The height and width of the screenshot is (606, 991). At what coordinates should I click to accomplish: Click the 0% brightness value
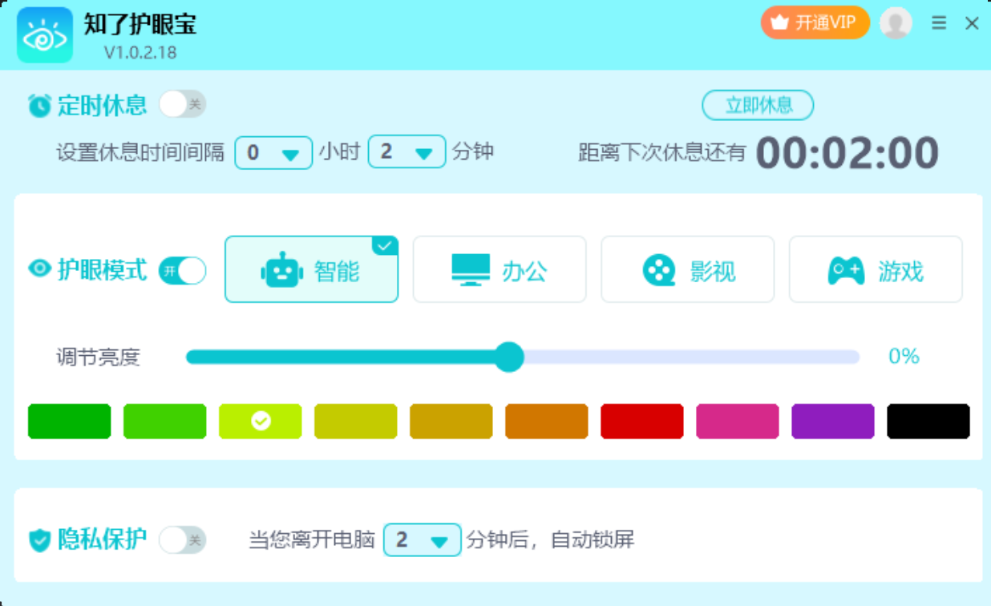[904, 357]
